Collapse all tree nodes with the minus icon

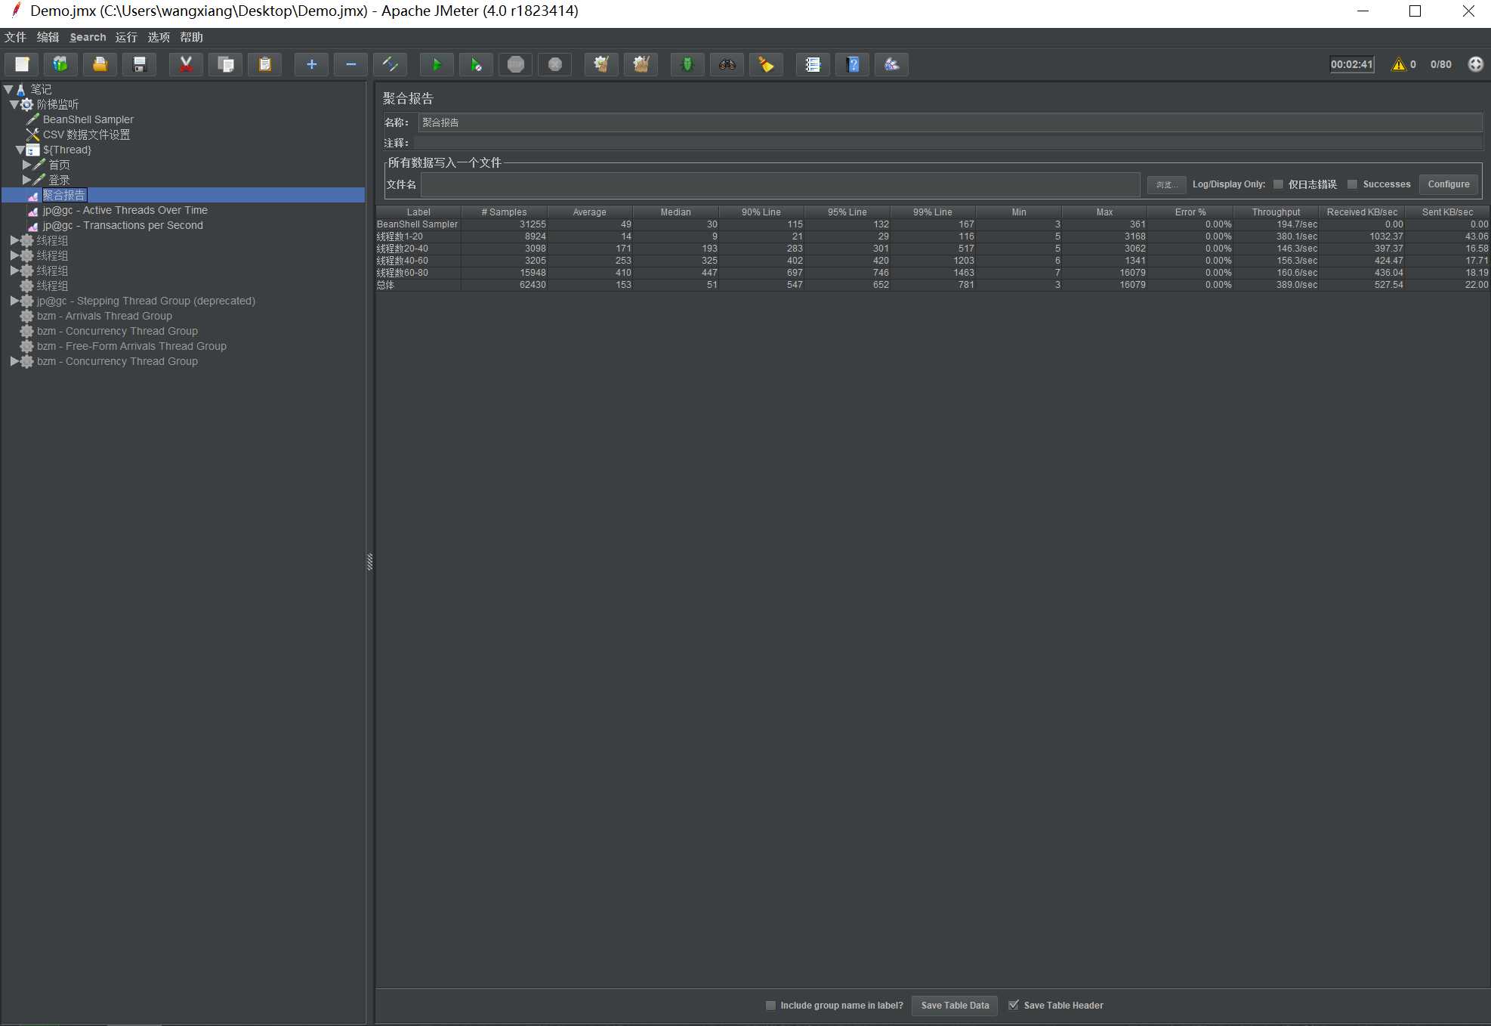click(350, 64)
